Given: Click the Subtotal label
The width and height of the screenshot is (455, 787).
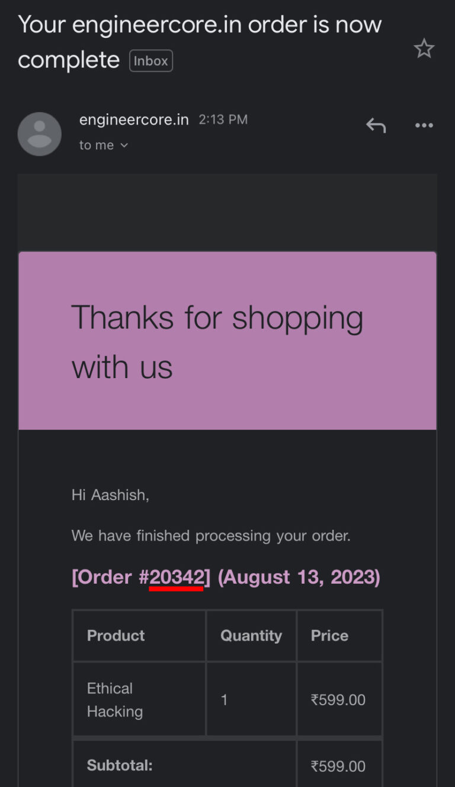Looking at the screenshot, I should pos(120,765).
